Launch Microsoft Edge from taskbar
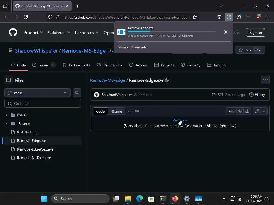Screen dimensions: 274x205 (140, 199)
